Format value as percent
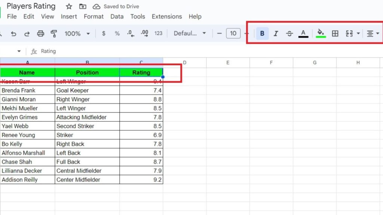This screenshot has height=215, width=383. click(117, 33)
